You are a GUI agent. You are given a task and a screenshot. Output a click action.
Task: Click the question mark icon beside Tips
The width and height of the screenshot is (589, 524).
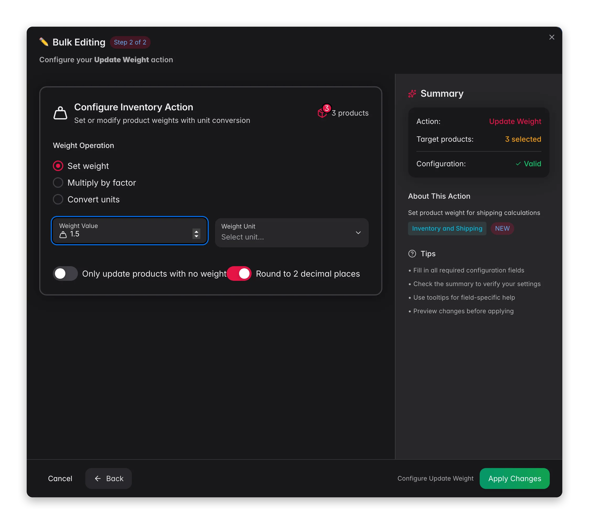[x=412, y=253]
